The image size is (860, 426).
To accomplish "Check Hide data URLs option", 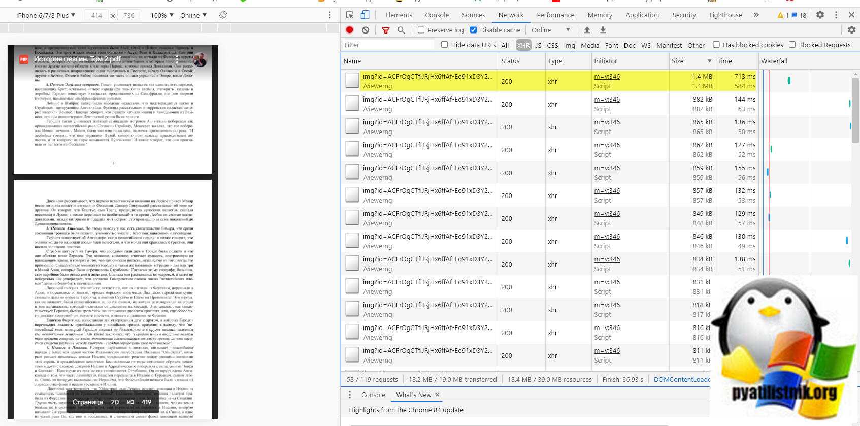I will (445, 45).
